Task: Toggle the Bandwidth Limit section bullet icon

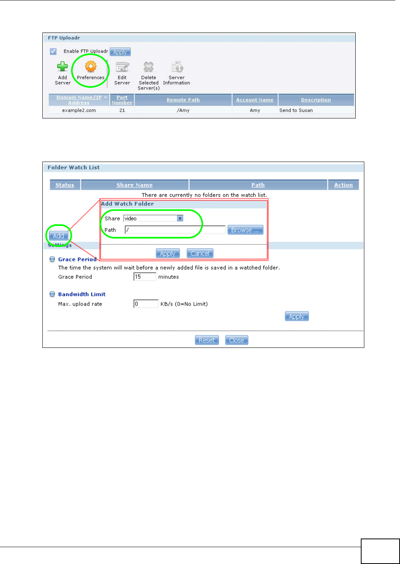Action: pos(52,294)
